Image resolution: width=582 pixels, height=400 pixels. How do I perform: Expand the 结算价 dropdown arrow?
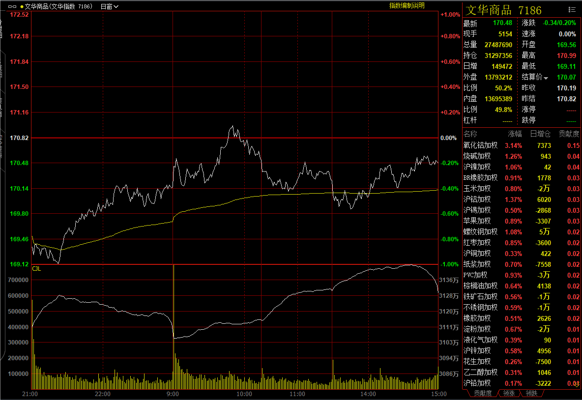546,78
